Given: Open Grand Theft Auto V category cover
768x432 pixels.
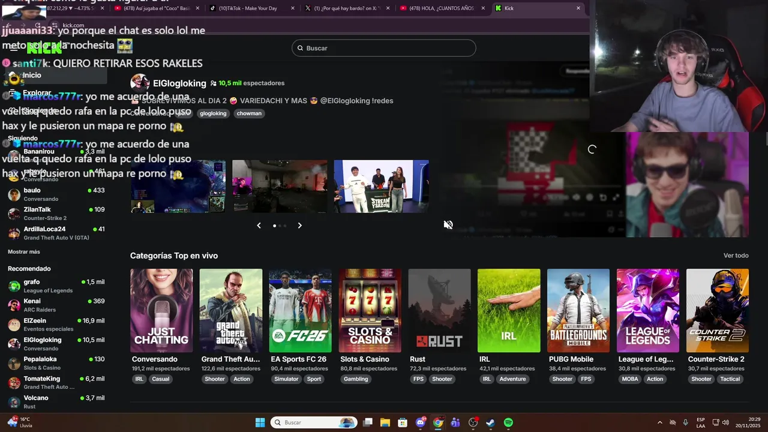Looking at the screenshot, I should pyautogui.click(x=231, y=310).
